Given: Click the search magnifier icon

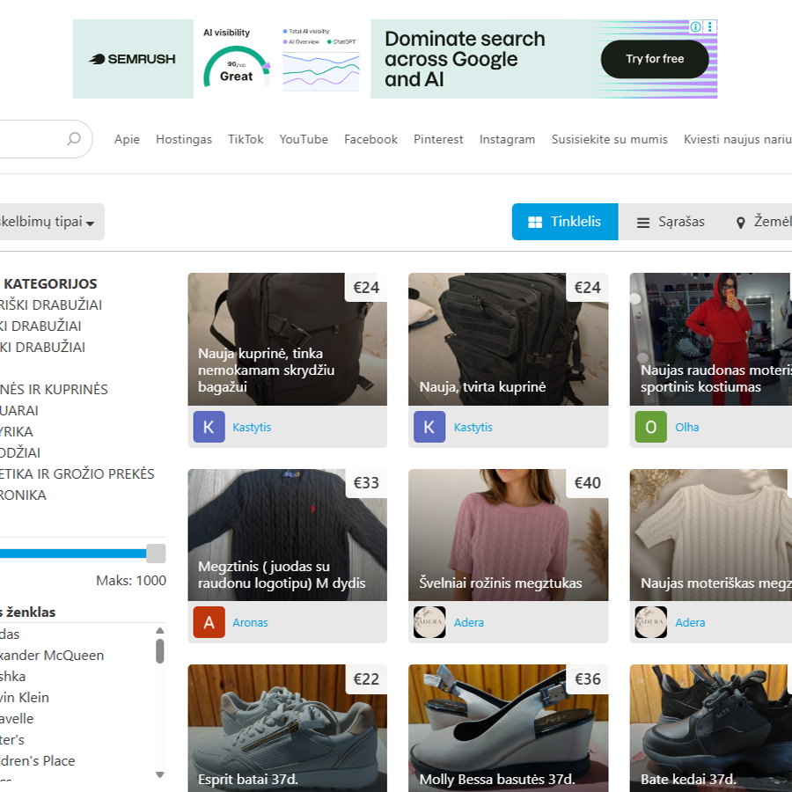Looking at the screenshot, I should [x=74, y=138].
